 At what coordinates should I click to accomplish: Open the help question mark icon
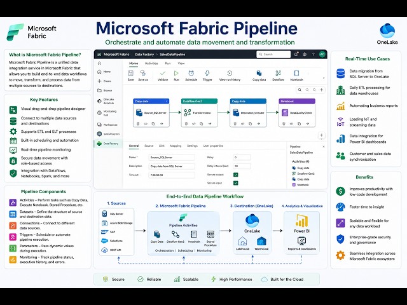click(x=314, y=55)
